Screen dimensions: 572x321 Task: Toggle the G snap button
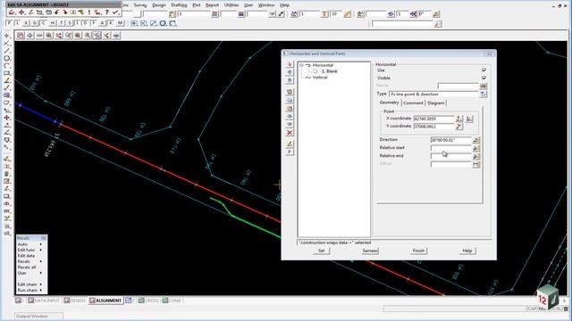35,23
